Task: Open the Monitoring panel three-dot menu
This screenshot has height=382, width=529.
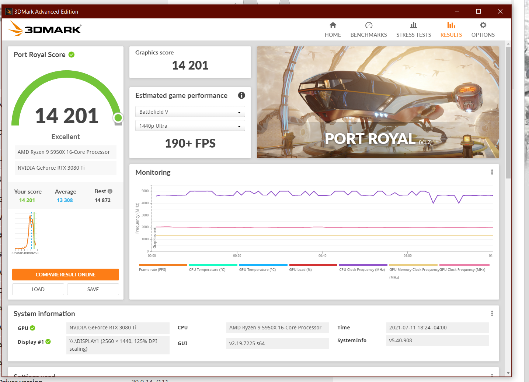Action: click(492, 172)
